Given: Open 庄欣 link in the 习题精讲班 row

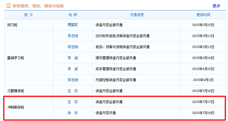Looking at the screenshot, I should tap(73, 91).
